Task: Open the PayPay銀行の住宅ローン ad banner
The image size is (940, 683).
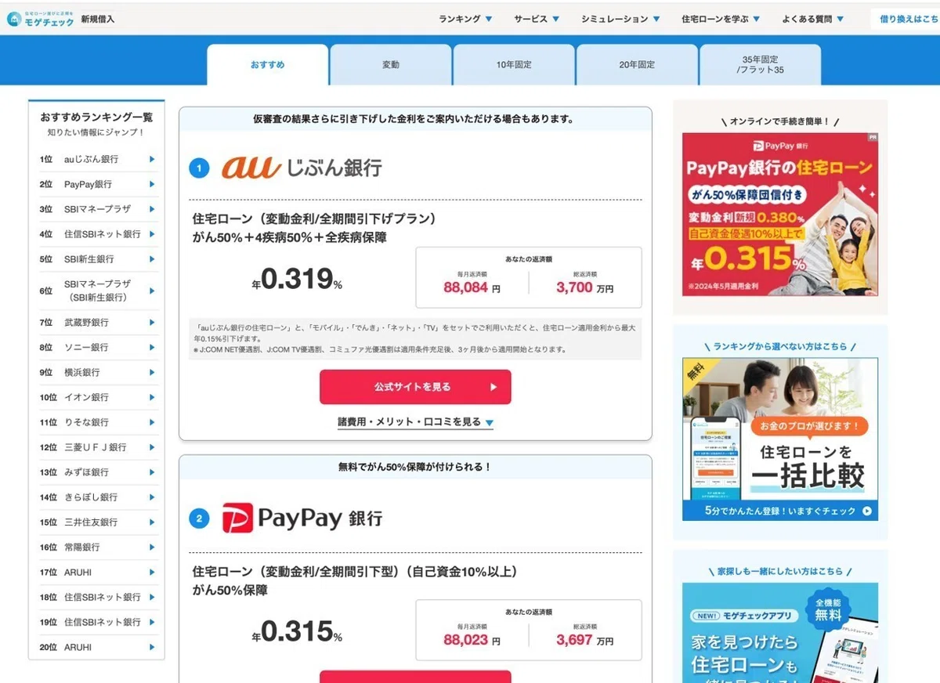Action: click(780, 214)
